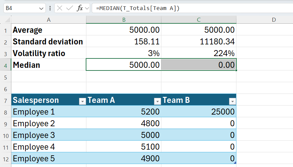Open the Salesperson column filter dropdown

point(82,102)
